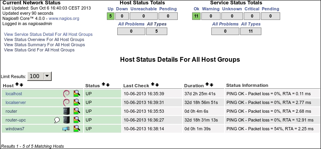Click the Service Status Totals Pending link

pyautogui.click(x=271, y=9)
